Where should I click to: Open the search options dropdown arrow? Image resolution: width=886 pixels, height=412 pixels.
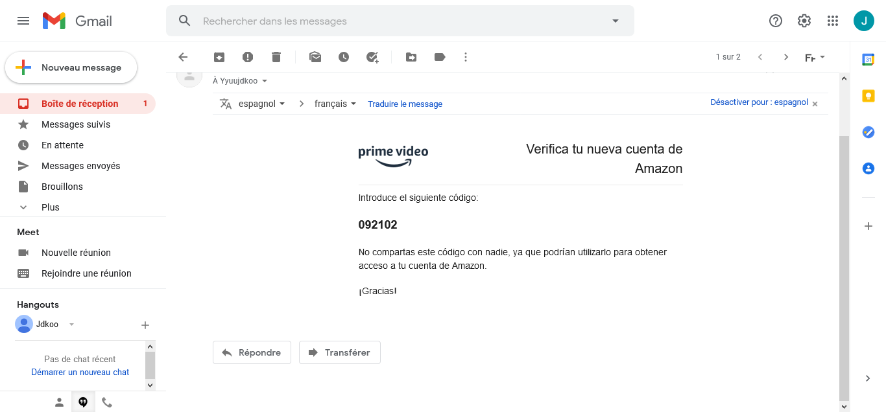[x=616, y=21]
